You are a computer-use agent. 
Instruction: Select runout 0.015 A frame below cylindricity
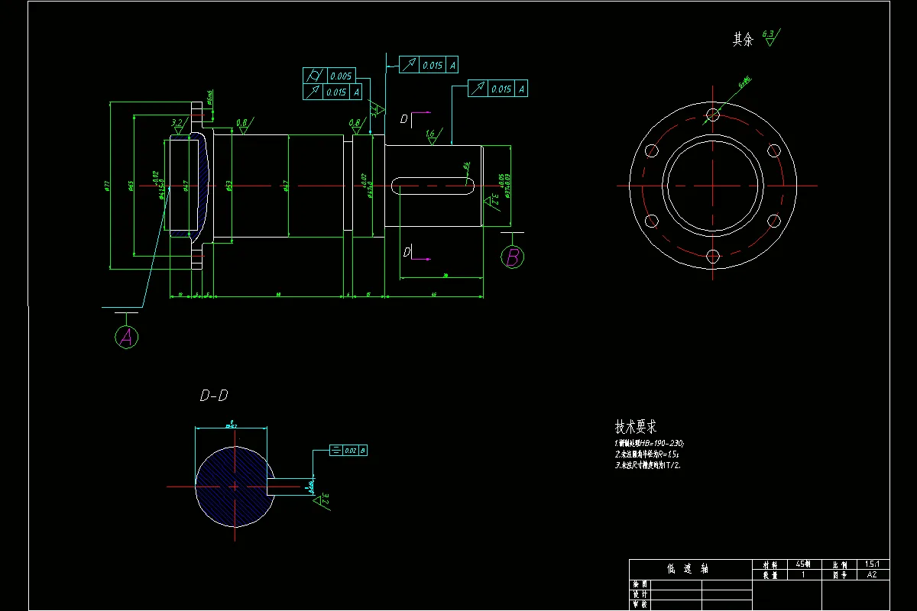click(332, 92)
